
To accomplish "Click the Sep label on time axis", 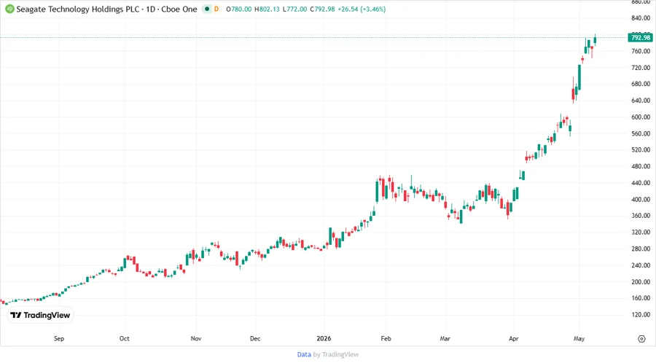I will pos(59,339).
